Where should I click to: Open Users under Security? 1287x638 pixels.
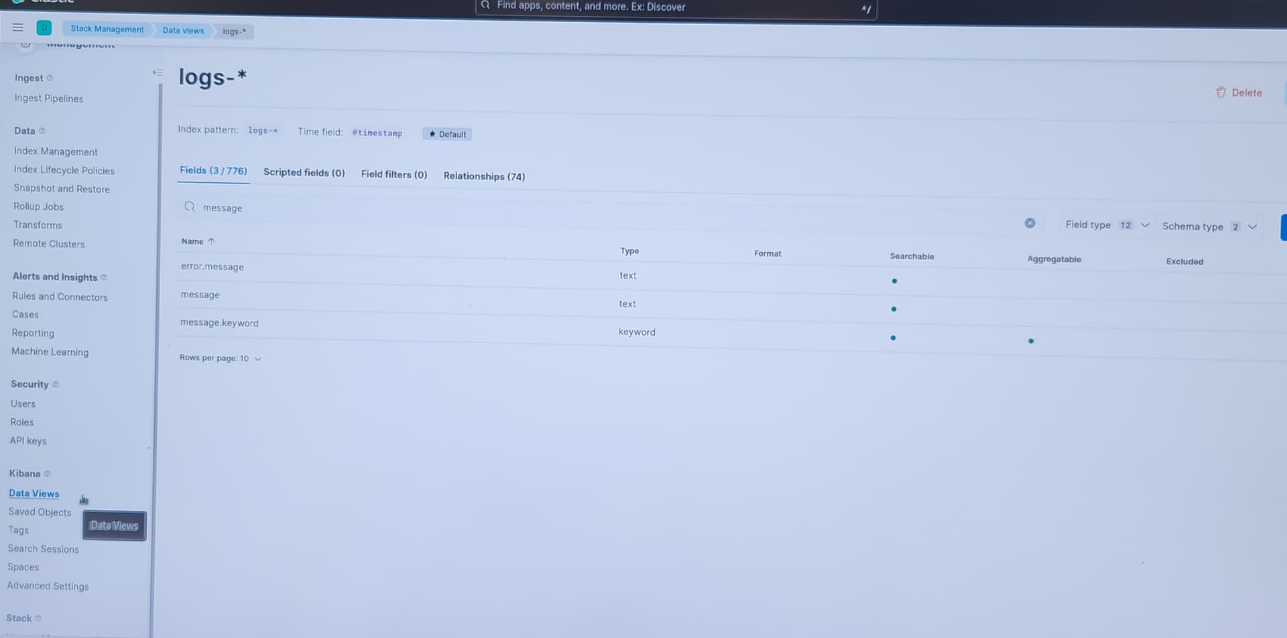coord(23,403)
